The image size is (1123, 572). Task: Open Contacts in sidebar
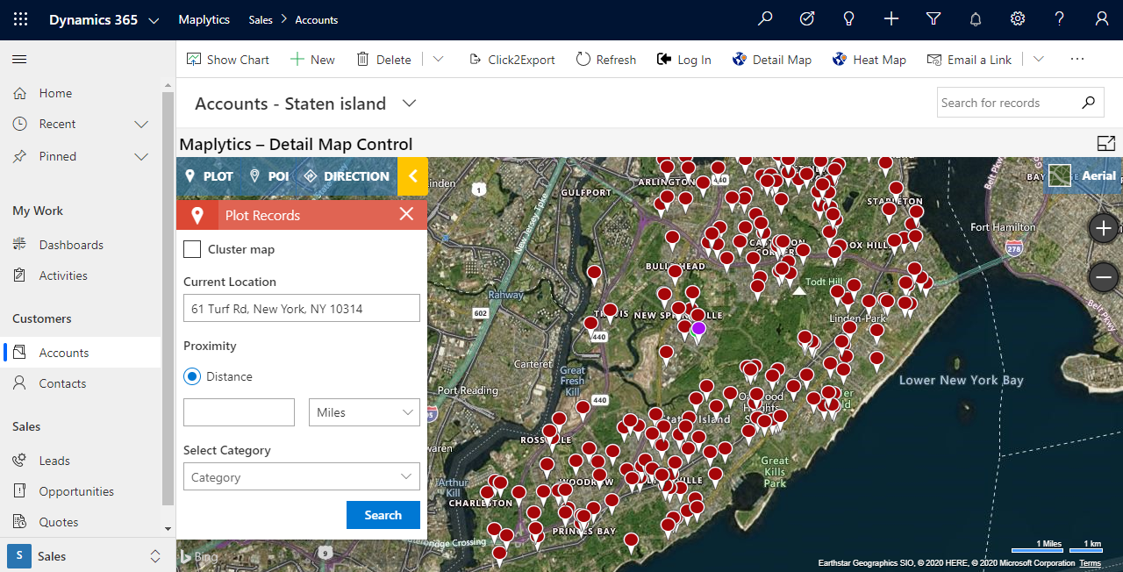pos(62,383)
